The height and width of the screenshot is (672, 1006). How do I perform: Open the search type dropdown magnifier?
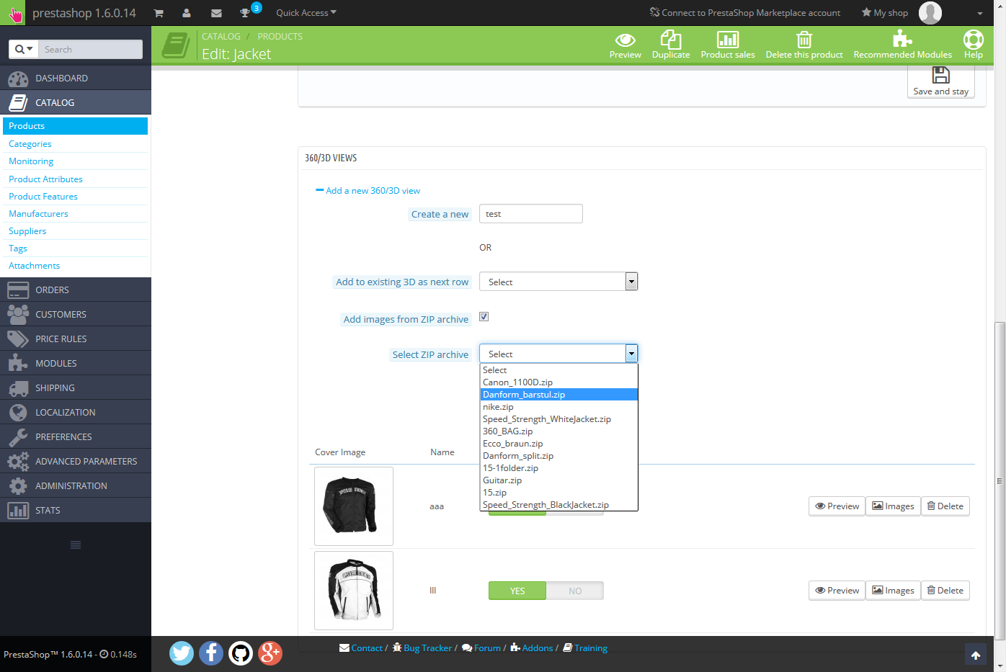point(24,49)
